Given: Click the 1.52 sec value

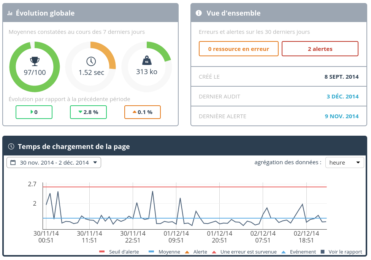Looking at the screenshot, I should click(91, 72).
